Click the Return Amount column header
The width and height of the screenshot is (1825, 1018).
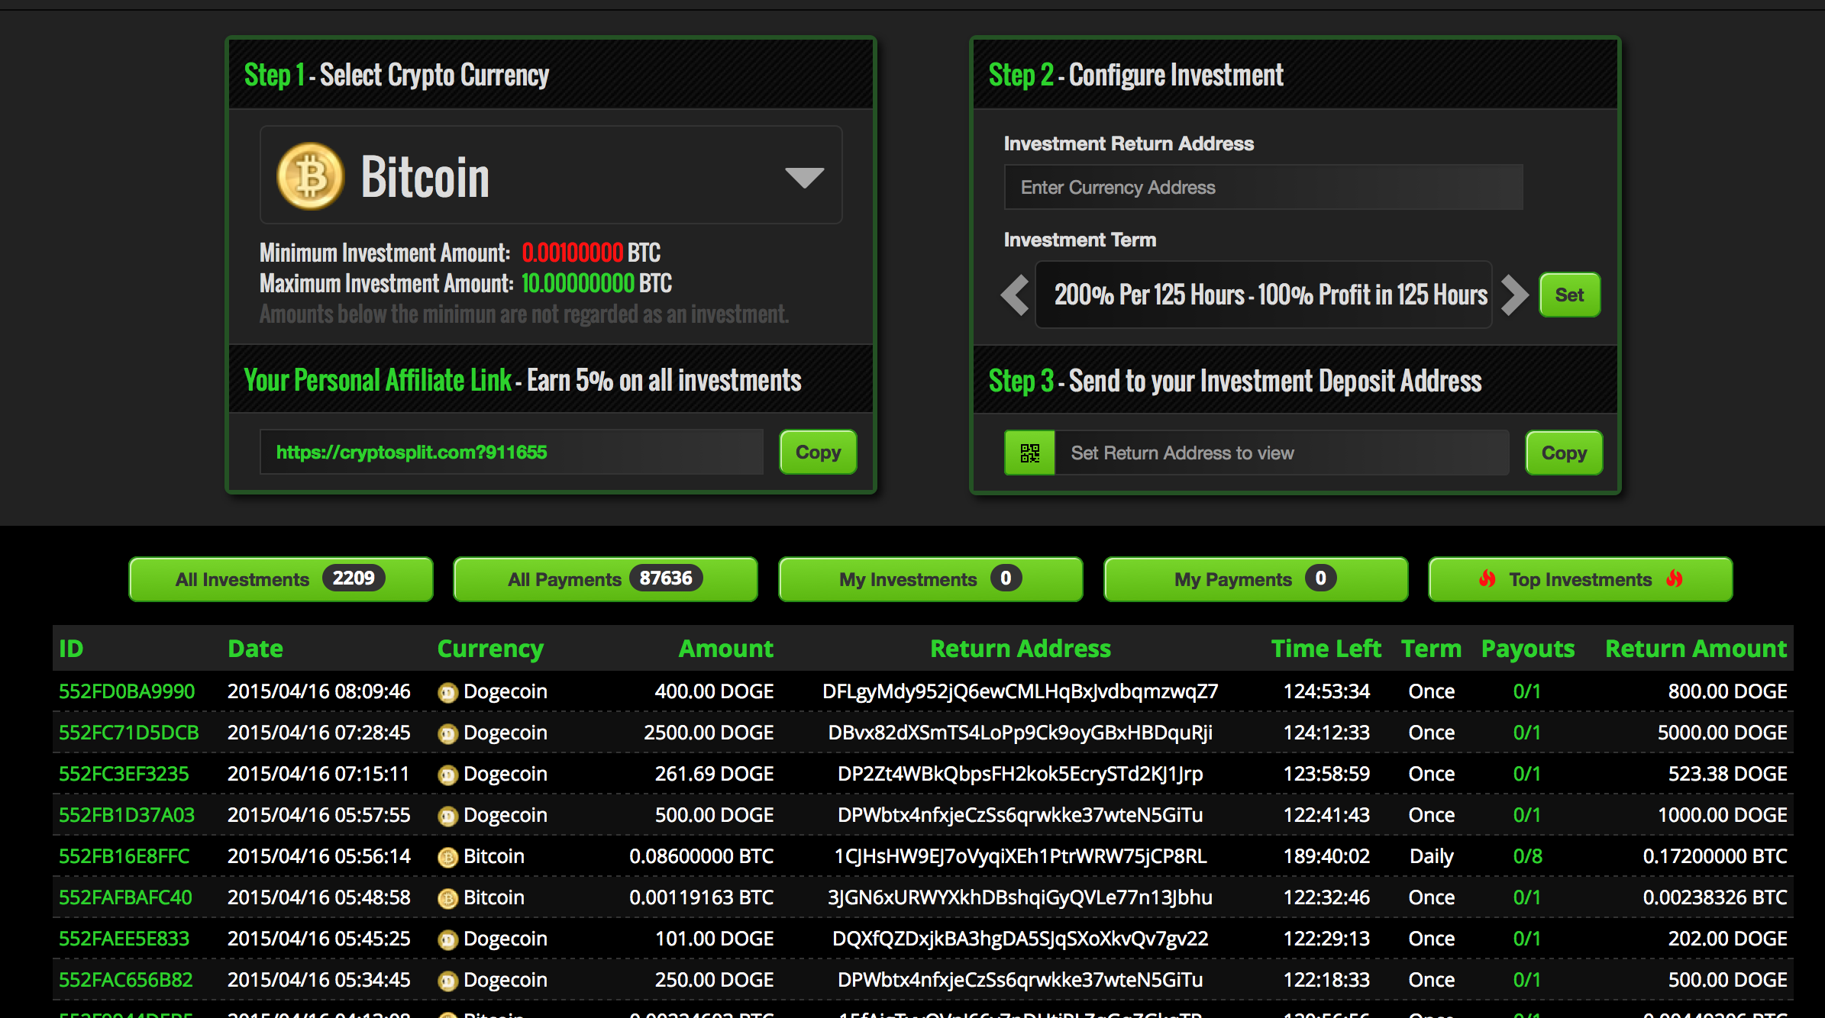(x=1696, y=649)
